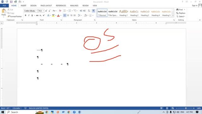Zoom in with the plus button

click(x=194, y=108)
